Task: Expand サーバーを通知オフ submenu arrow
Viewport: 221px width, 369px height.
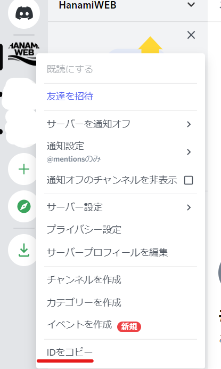Action: (189, 124)
